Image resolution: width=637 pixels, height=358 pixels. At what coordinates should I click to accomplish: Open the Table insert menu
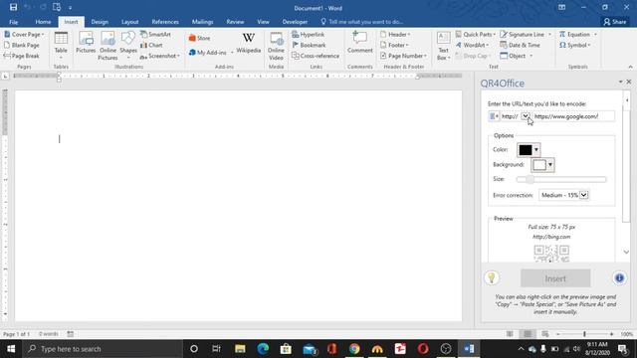pyautogui.click(x=61, y=46)
